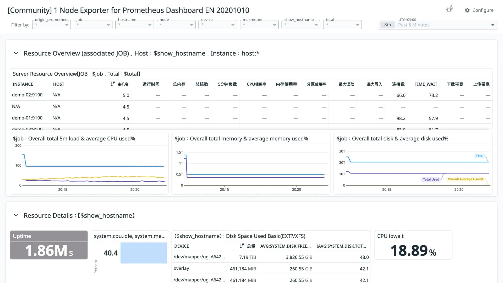503x283 pixels.
Task: Toggle dark mode sun-moon icon
Action: pyautogui.click(x=450, y=9)
